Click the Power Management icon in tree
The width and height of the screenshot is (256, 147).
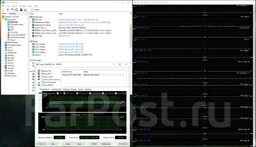(9, 35)
